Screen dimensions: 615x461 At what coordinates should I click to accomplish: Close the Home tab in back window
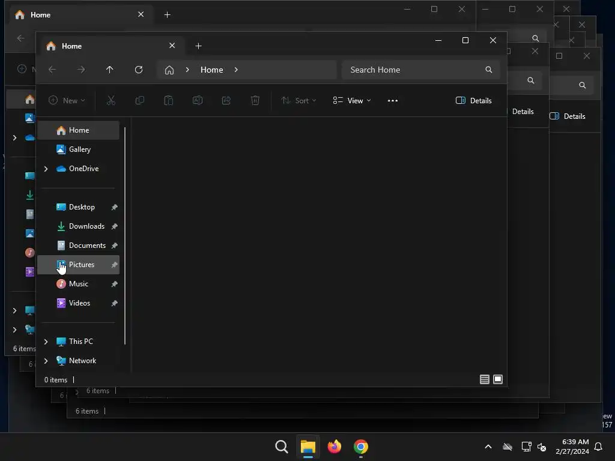(141, 14)
